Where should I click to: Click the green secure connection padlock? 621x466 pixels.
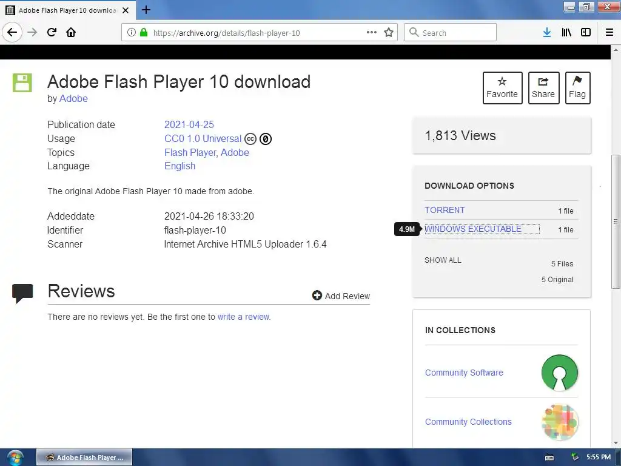(144, 33)
